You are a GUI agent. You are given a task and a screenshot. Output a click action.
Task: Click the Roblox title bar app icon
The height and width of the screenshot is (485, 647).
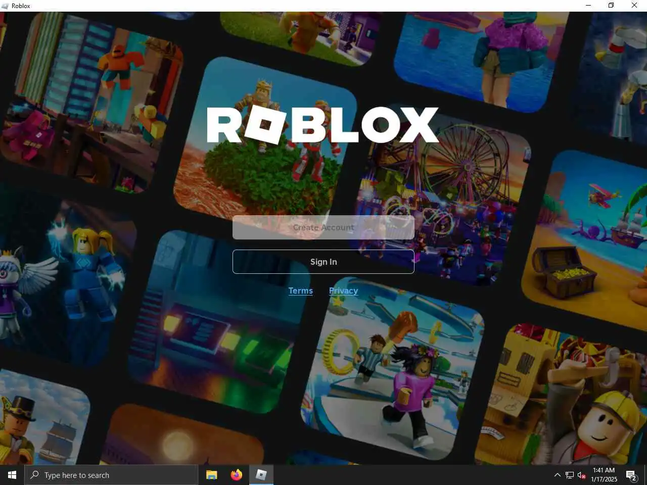click(x=5, y=6)
